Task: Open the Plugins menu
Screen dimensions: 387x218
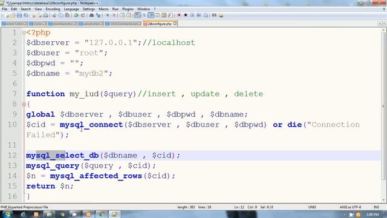Action: [x=128, y=9]
